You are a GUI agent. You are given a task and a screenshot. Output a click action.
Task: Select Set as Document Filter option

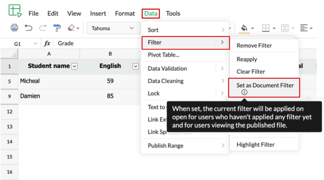(265, 85)
